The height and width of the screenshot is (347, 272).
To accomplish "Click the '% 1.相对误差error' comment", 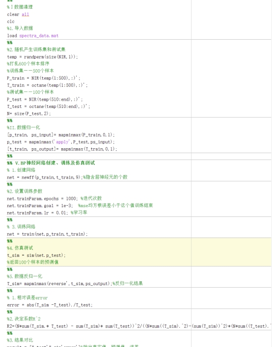I will [x=27, y=297].
